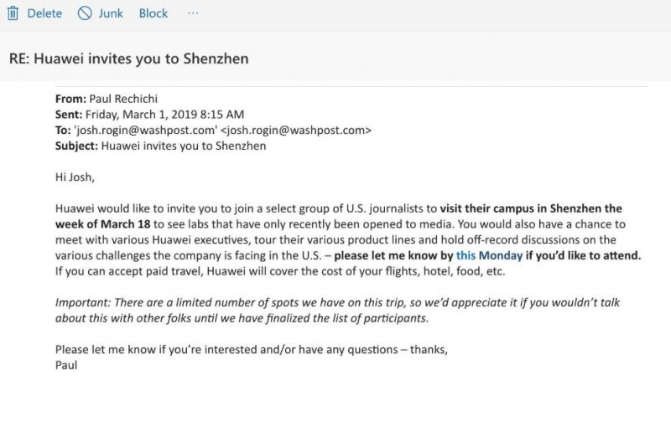
Task: Click bold 'visit their campus in Shenzhen' text
Action: click(x=520, y=208)
